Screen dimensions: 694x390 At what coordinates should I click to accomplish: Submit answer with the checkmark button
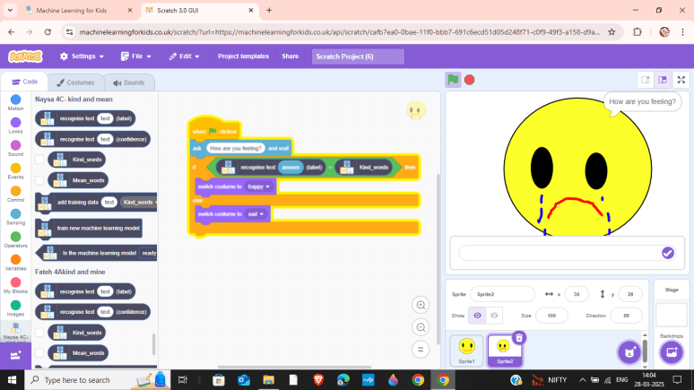[x=667, y=253]
